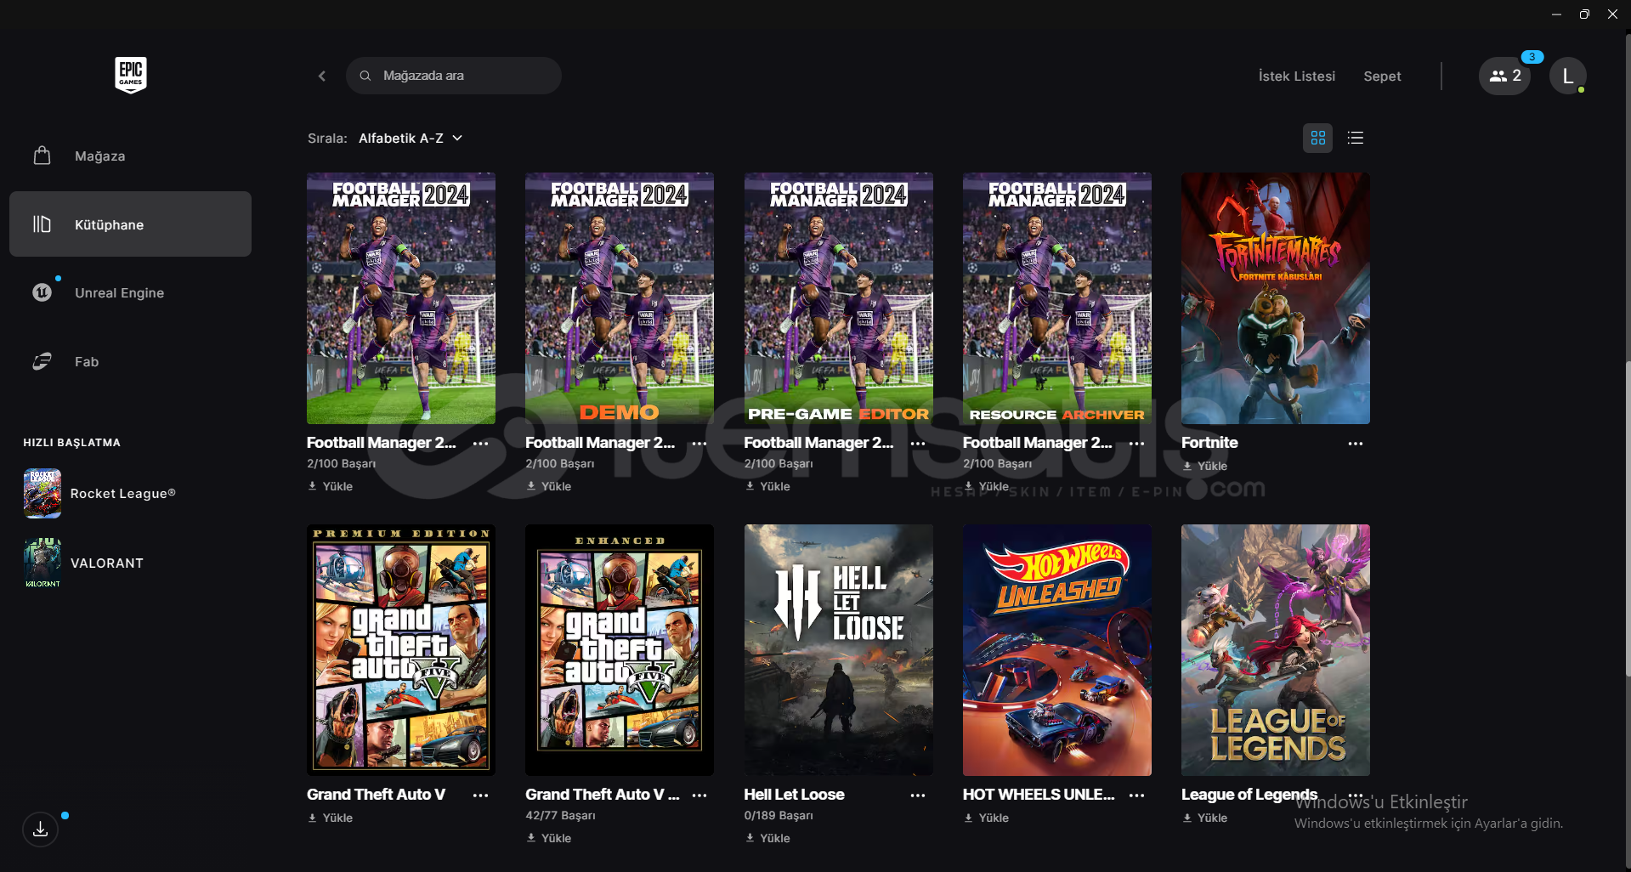Click the HIZLI BAŞLATMA heading
1631x872 pixels.
(x=71, y=443)
